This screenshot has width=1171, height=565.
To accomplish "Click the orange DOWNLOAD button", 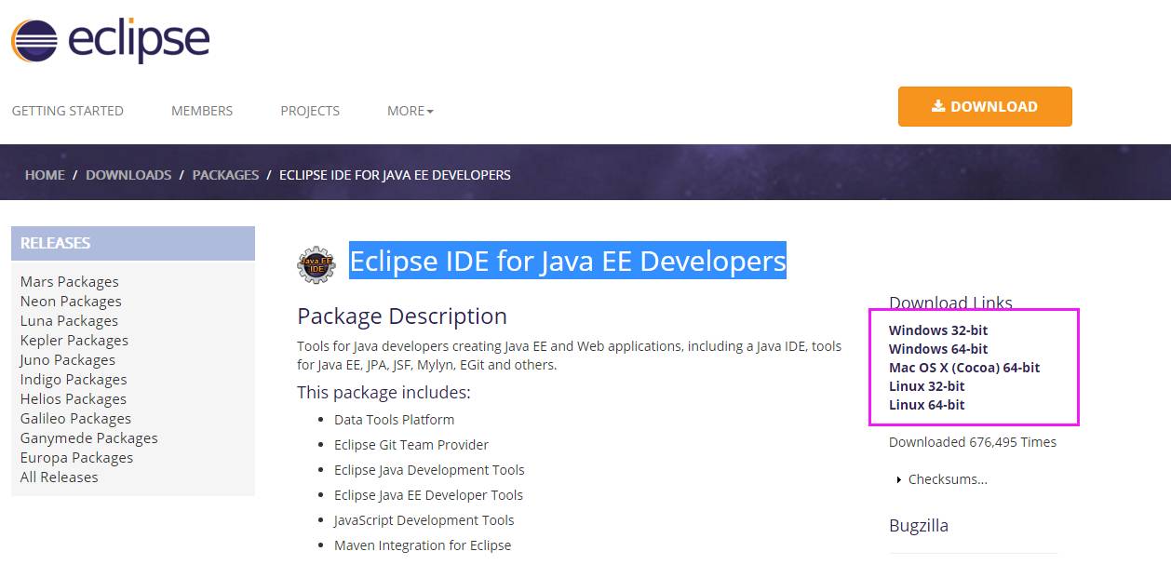I will point(985,106).
